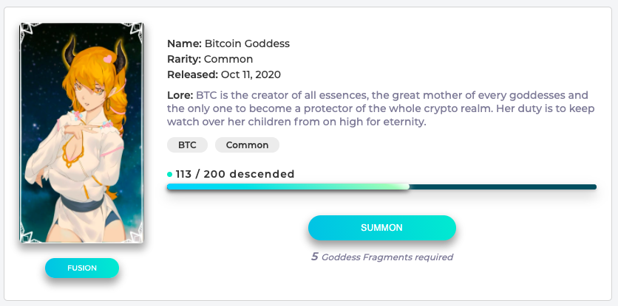Image resolution: width=618 pixels, height=306 pixels.
Task: Click the FUSION button
Action: pos(82,268)
